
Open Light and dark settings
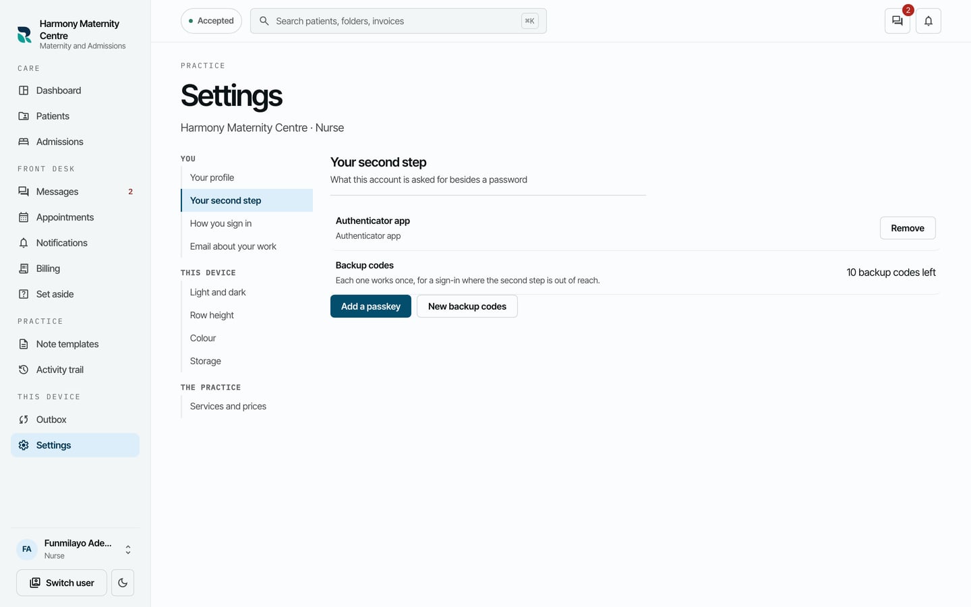tap(247, 292)
